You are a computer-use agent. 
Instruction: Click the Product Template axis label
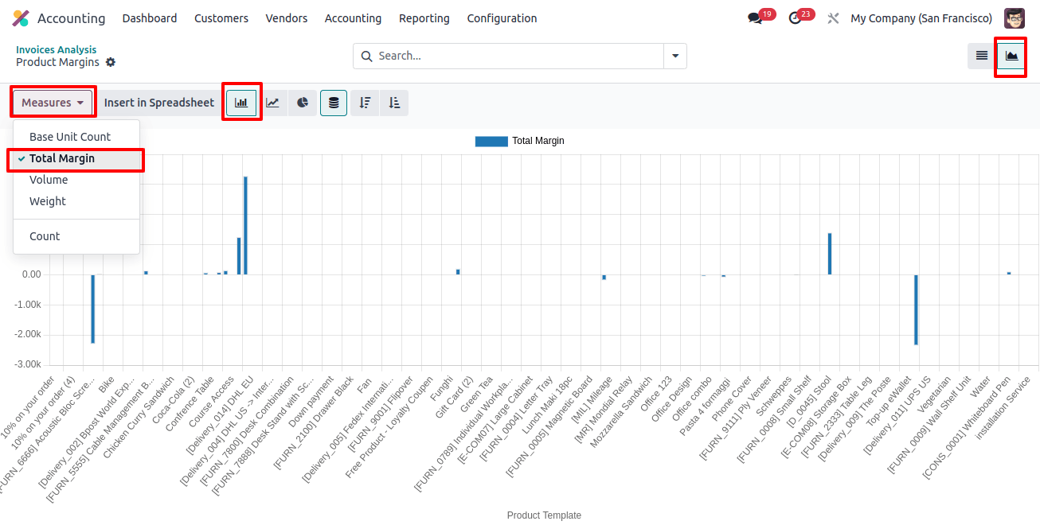(544, 515)
